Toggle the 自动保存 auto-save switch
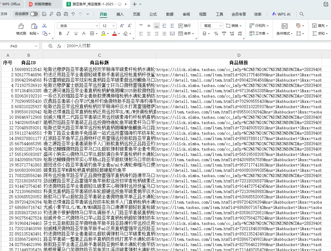This screenshot has height=251, width=331. pyautogui.click(x=34, y=14)
